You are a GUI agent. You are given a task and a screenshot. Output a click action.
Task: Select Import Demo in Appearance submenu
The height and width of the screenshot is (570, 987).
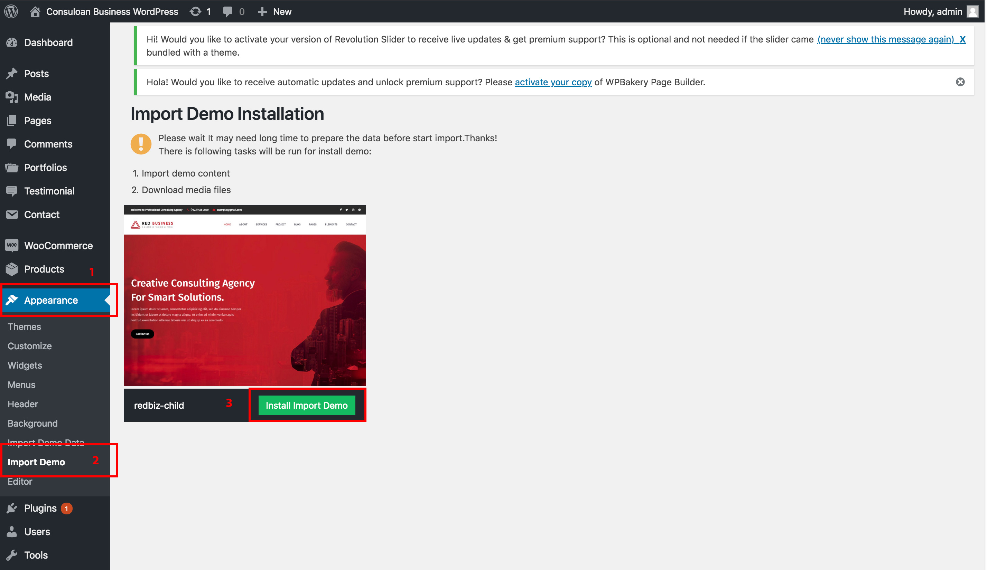pyautogui.click(x=36, y=462)
